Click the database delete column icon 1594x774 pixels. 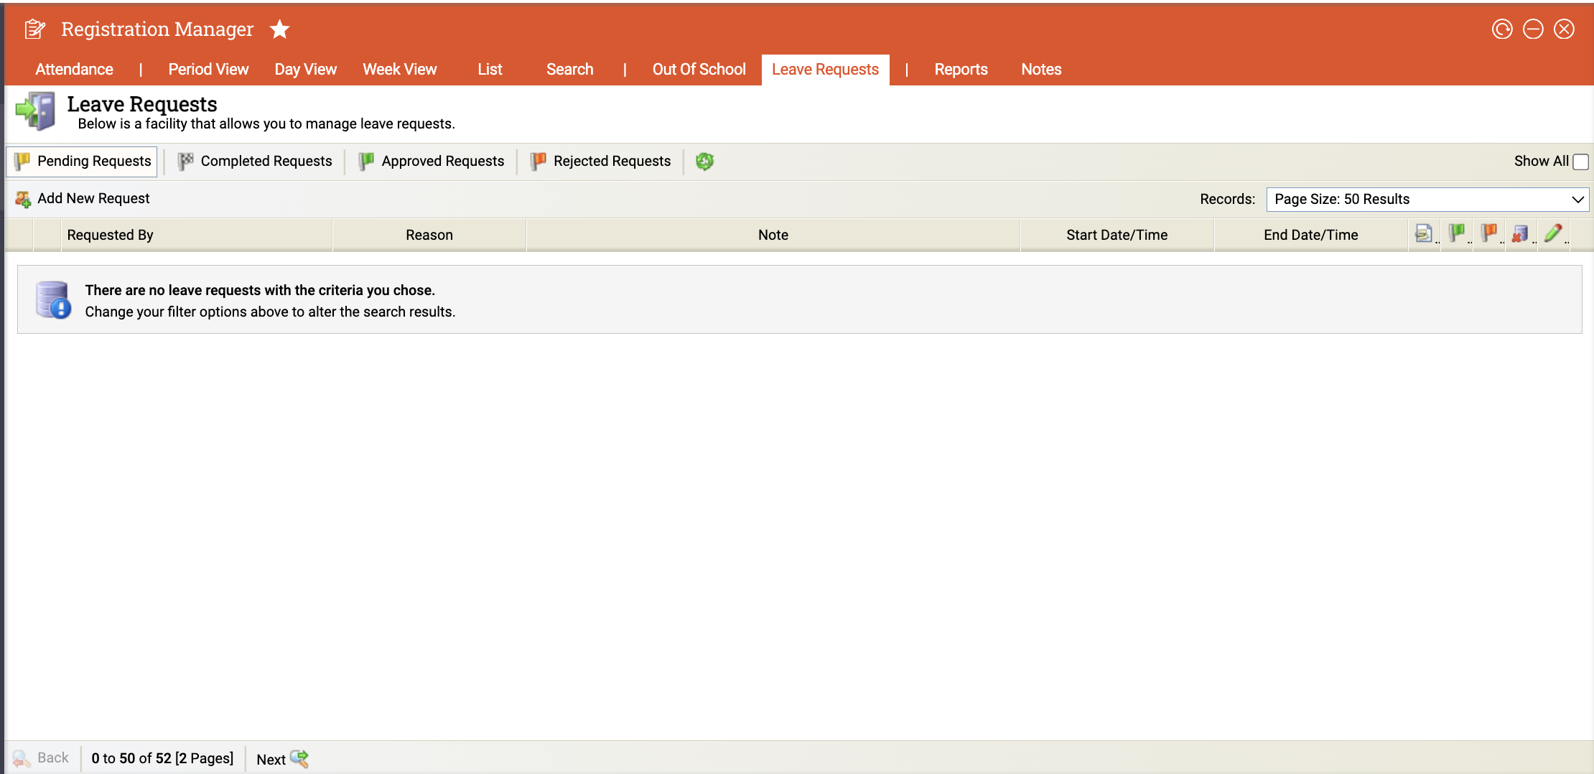pos(1520,233)
